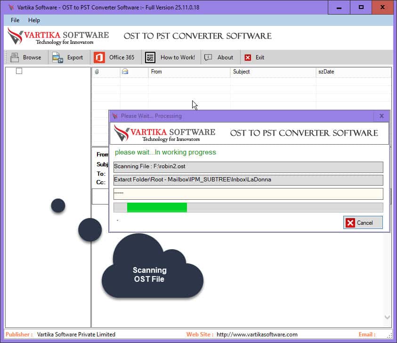Click the Vartika Software logo in header
The height and width of the screenshot is (343, 397).
(58, 36)
